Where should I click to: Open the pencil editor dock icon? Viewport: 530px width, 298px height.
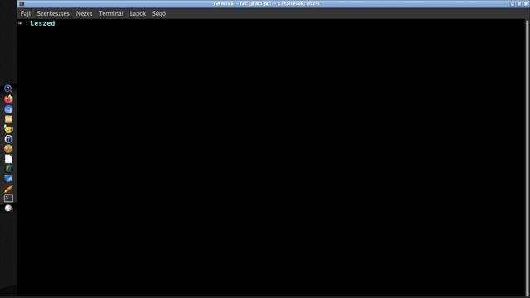point(8,189)
